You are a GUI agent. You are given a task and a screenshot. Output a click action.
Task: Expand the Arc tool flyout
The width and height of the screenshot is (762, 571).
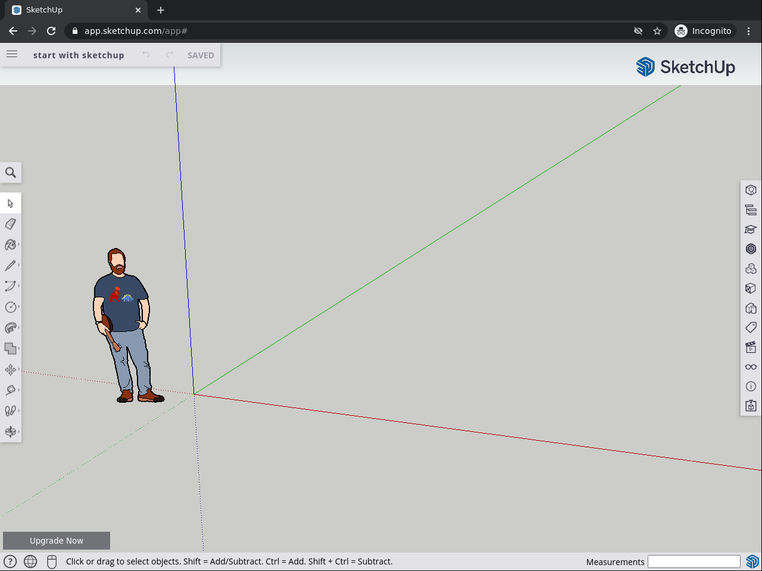pos(18,286)
